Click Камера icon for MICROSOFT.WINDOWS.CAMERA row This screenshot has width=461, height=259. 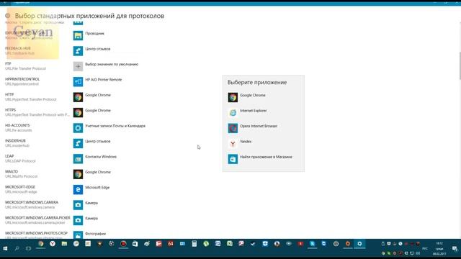point(78,205)
